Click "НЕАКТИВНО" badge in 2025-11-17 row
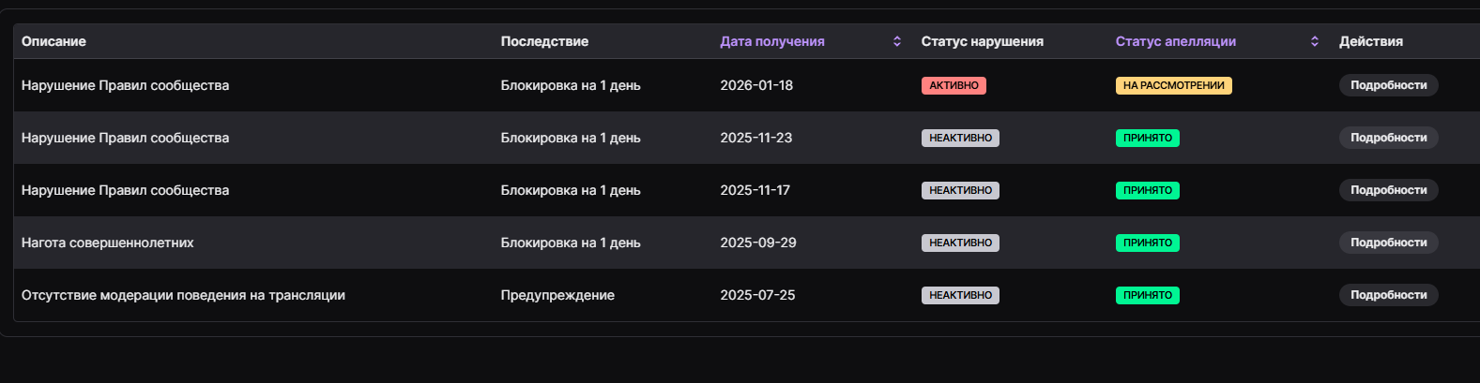1480x383 pixels. [960, 190]
